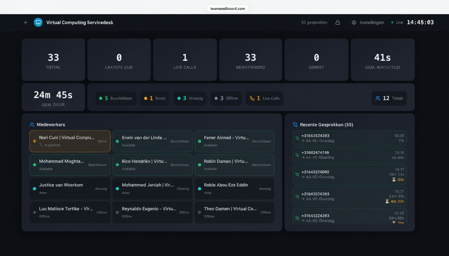Click the Totaal people icon
The image size is (449, 256).
378,98
